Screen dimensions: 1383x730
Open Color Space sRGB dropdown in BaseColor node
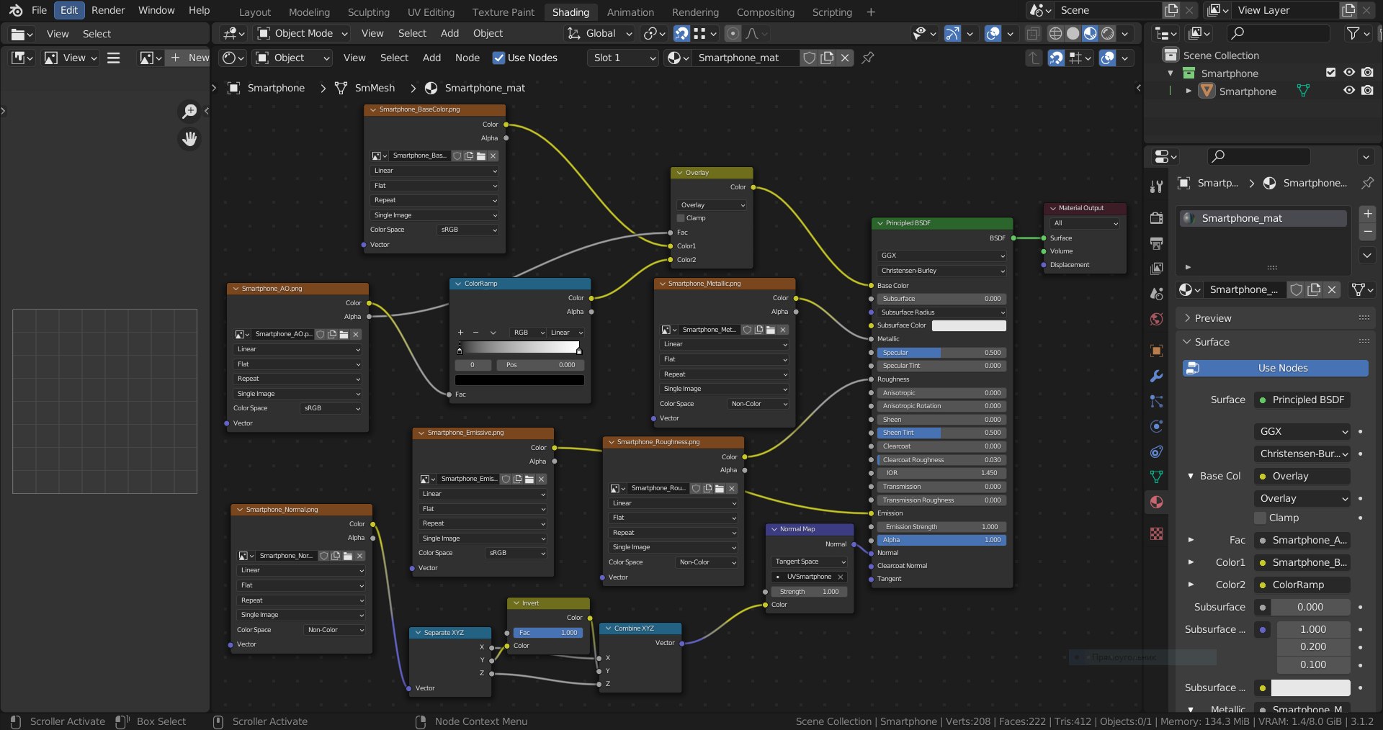468,230
